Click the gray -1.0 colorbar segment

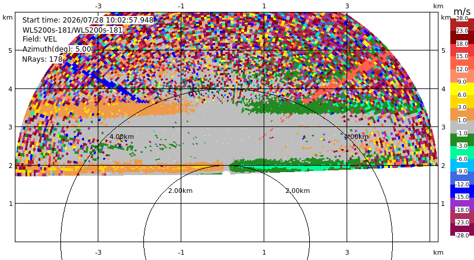click(x=462, y=126)
